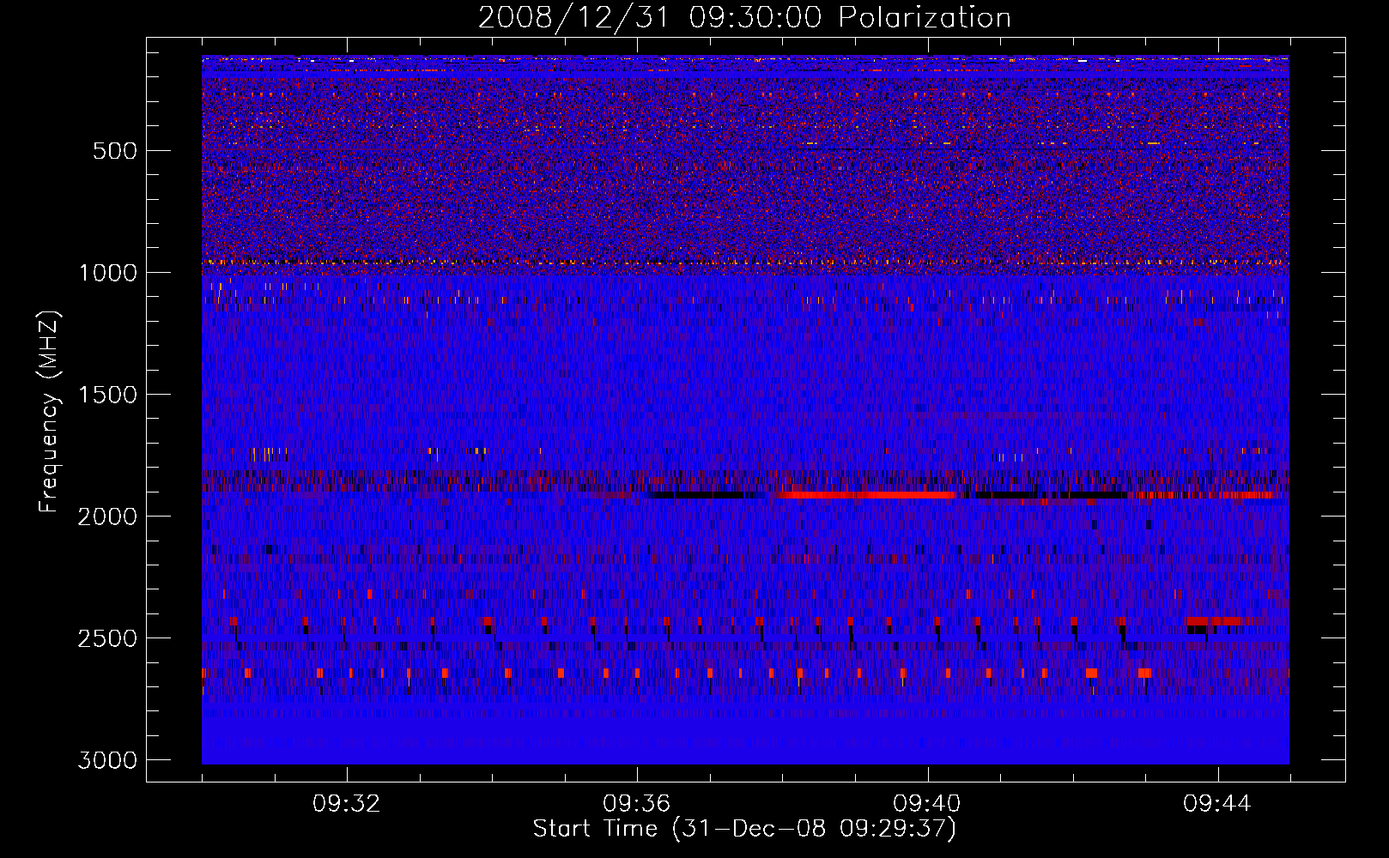Click the 09:44 time tick label

point(1217,804)
